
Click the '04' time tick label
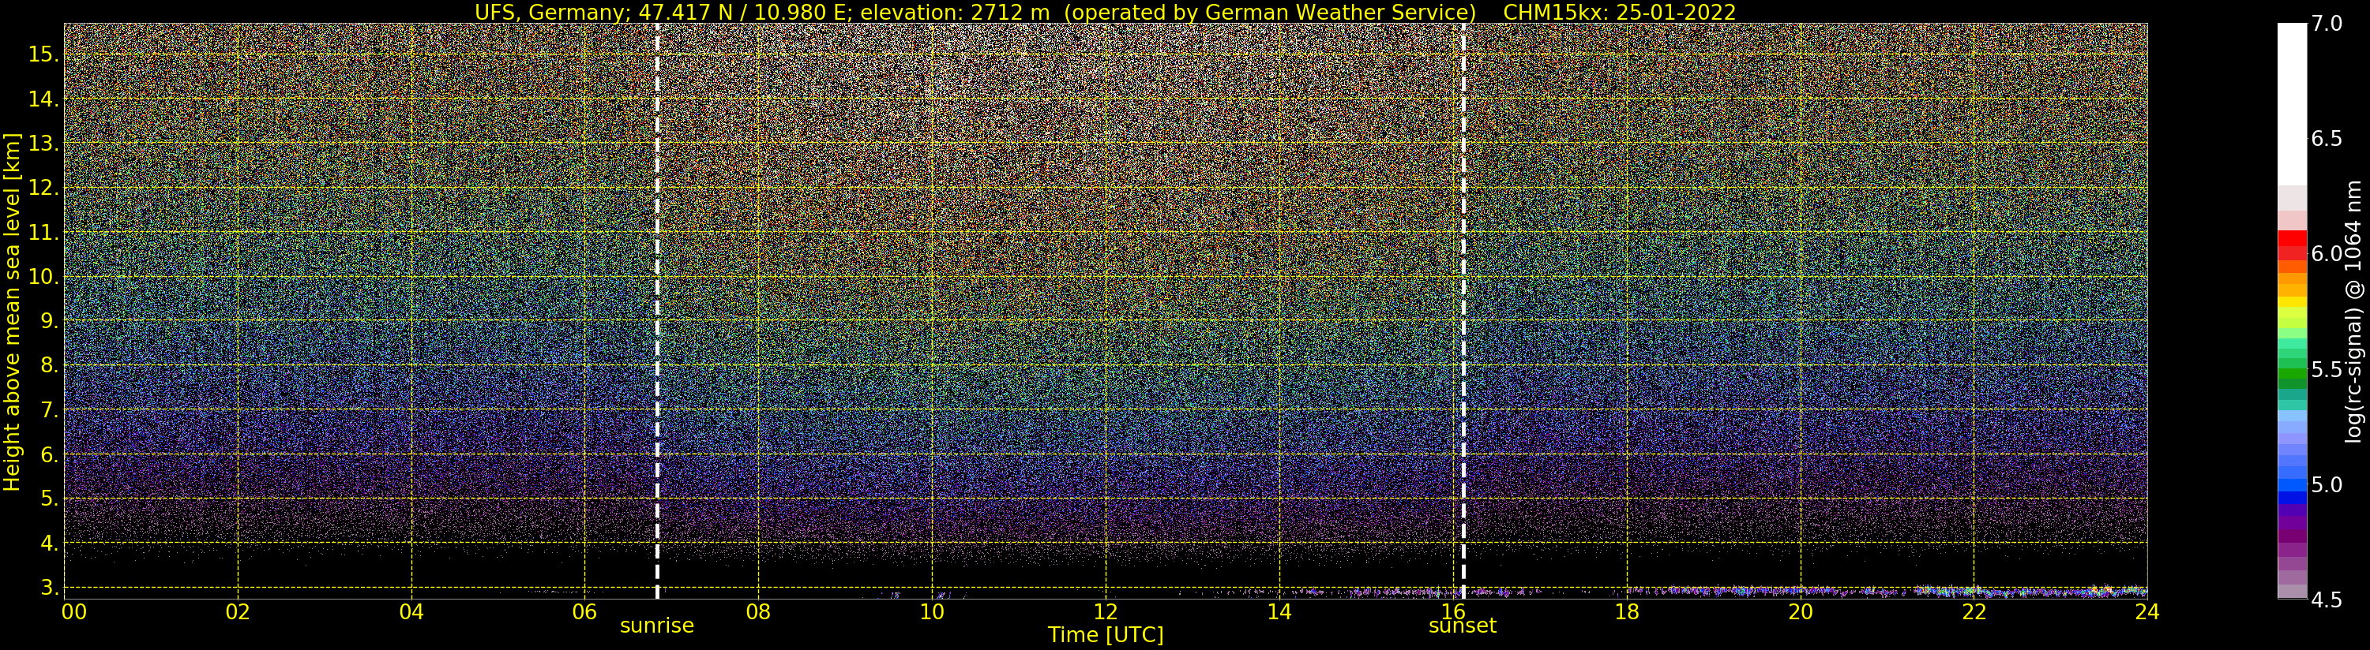tap(411, 611)
